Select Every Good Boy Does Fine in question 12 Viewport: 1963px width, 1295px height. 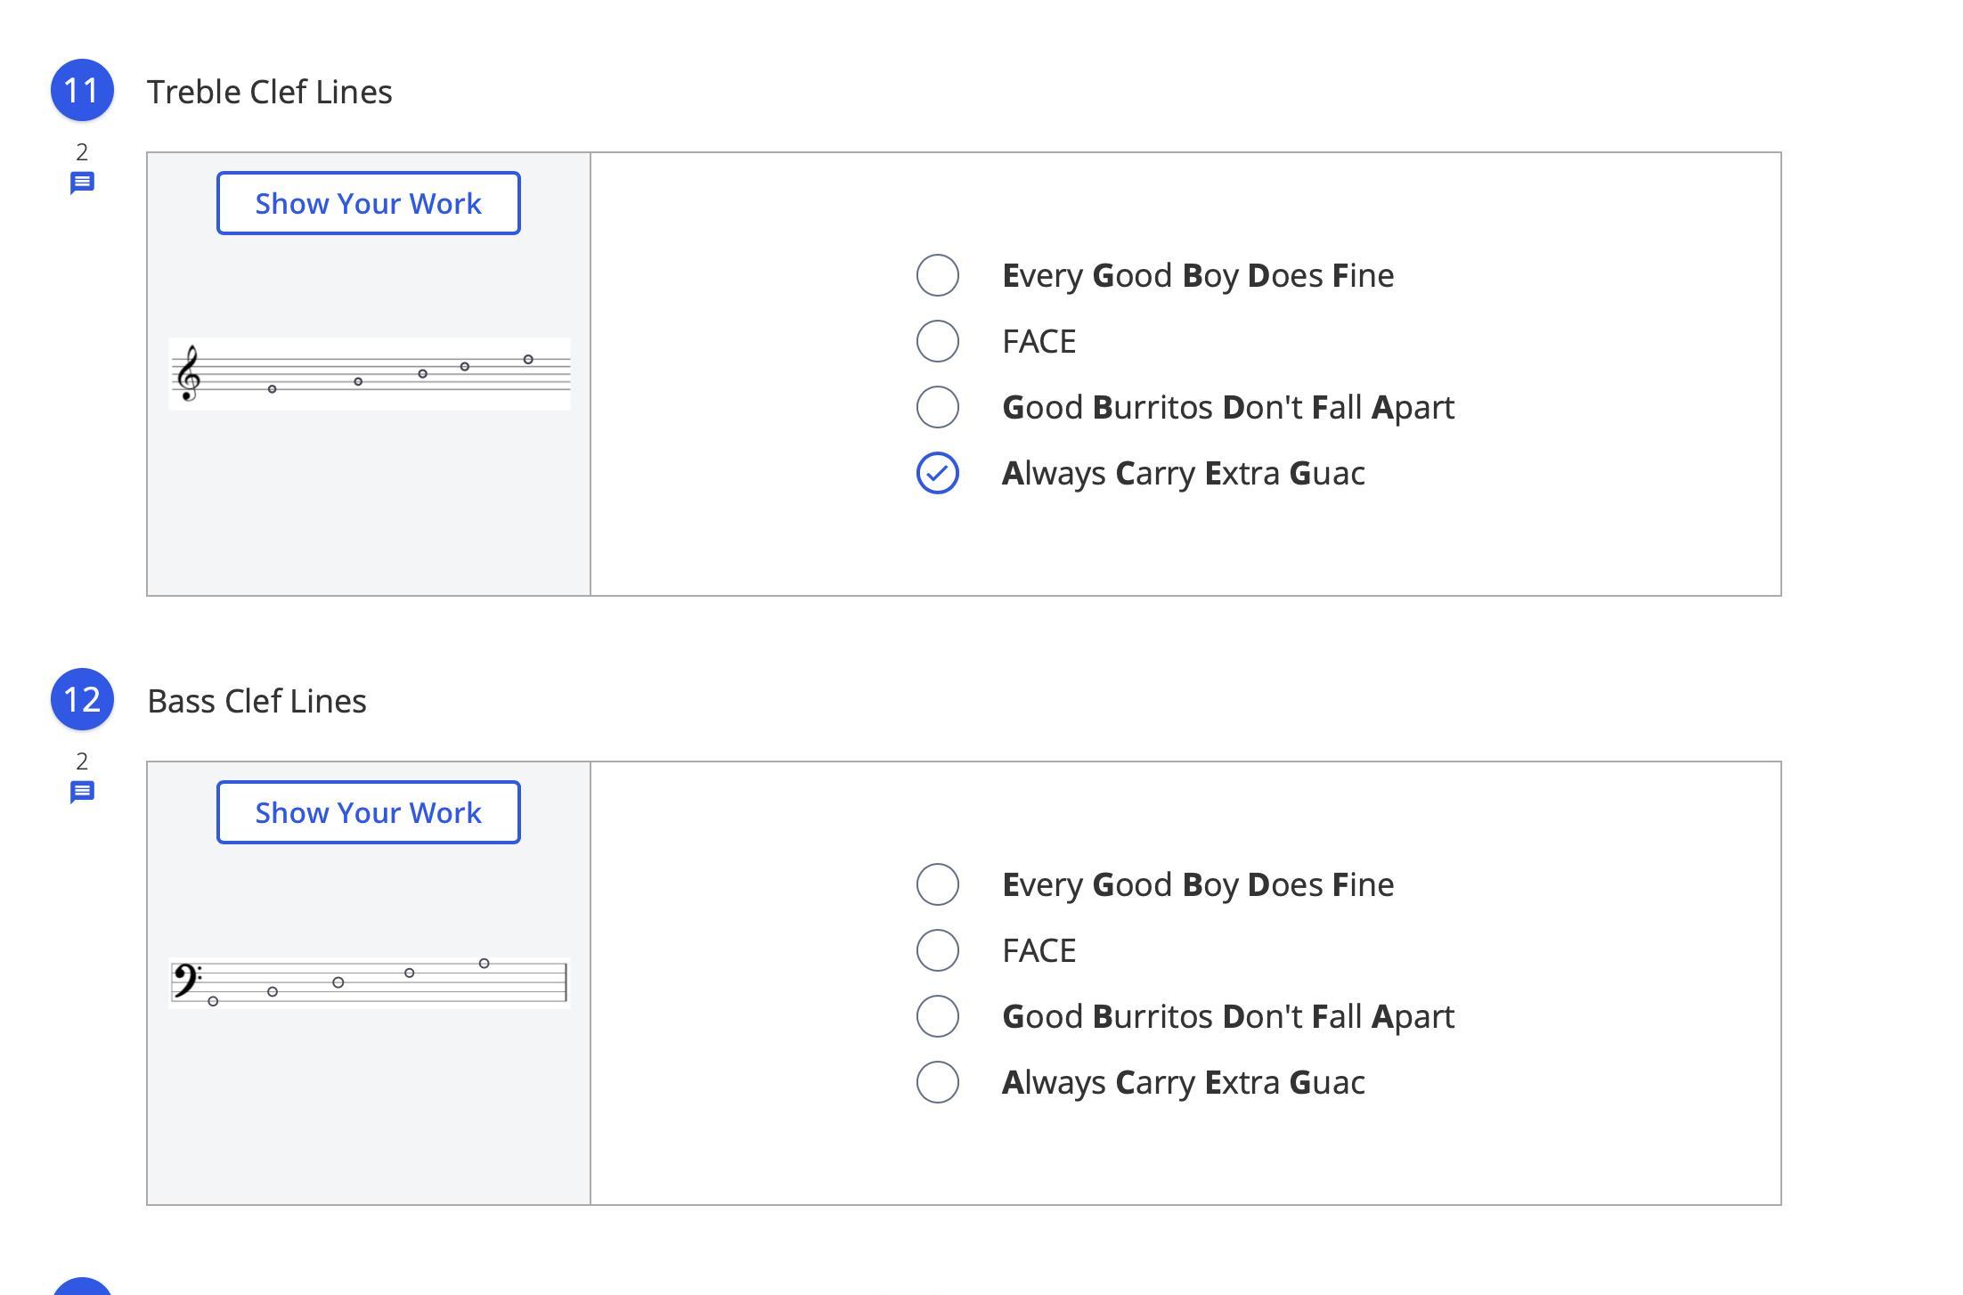tap(938, 884)
